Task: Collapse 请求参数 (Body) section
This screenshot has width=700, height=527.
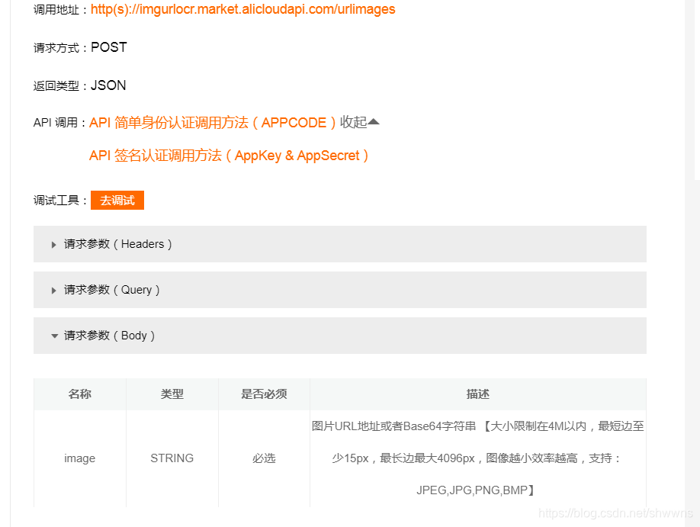Action: pos(340,336)
